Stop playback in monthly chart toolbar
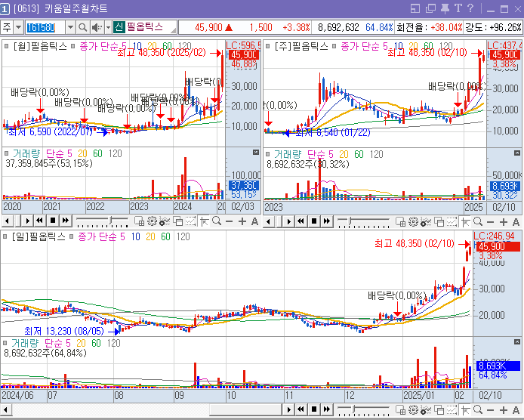The image size is (524, 420). tap(52, 221)
